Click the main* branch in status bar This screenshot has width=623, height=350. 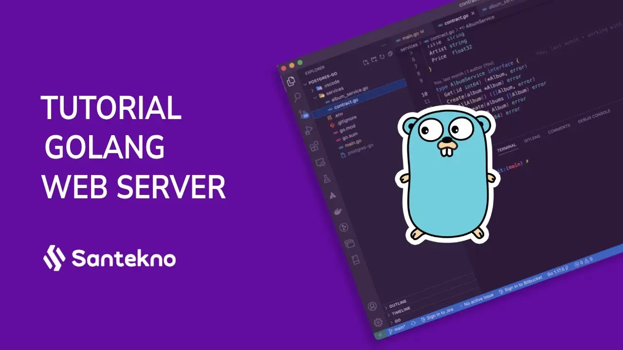tap(398, 330)
